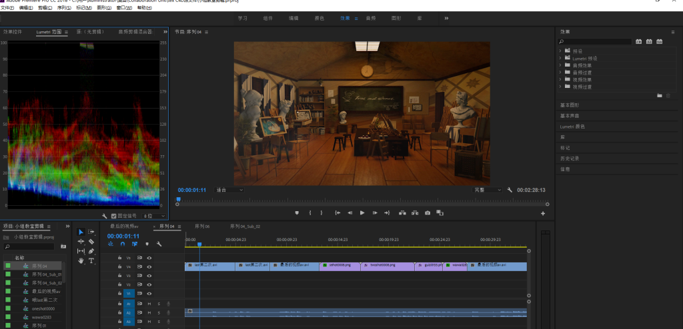Image resolution: width=683 pixels, height=329 pixels.
Task: Select the Pen tool
Action: [91, 251]
